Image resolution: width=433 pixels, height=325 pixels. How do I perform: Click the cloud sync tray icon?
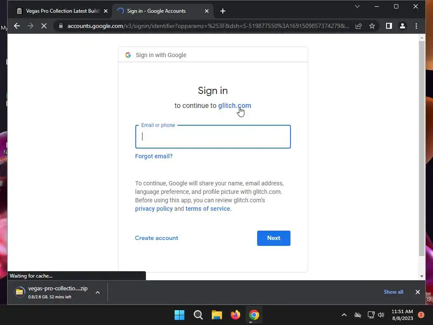pyautogui.click(x=358, y=315)
